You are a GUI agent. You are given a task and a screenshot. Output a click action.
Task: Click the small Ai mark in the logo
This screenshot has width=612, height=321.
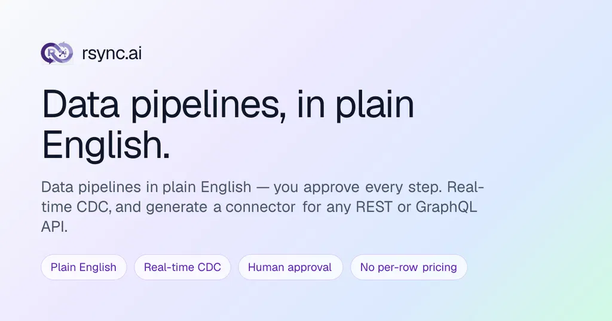[63, 53]
